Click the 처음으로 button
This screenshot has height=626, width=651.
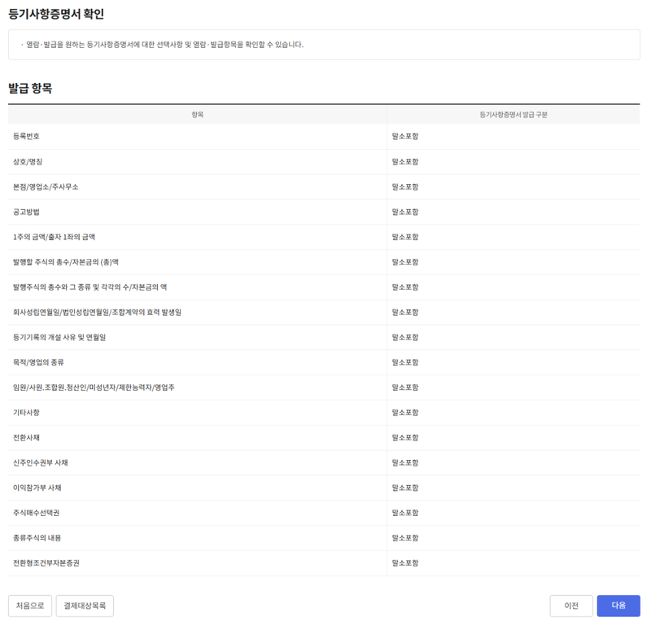[x=30, y=606]
